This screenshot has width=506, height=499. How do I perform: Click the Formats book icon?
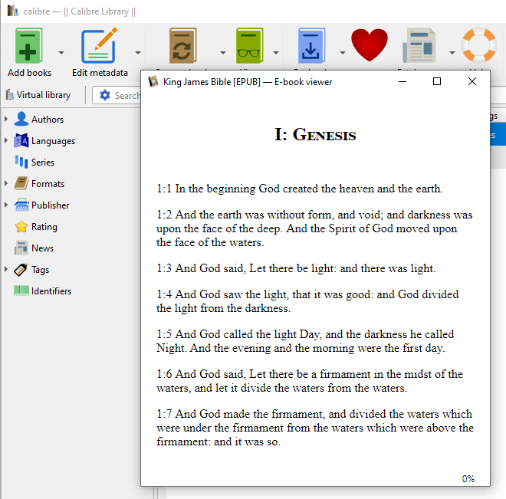coord(21,183)
